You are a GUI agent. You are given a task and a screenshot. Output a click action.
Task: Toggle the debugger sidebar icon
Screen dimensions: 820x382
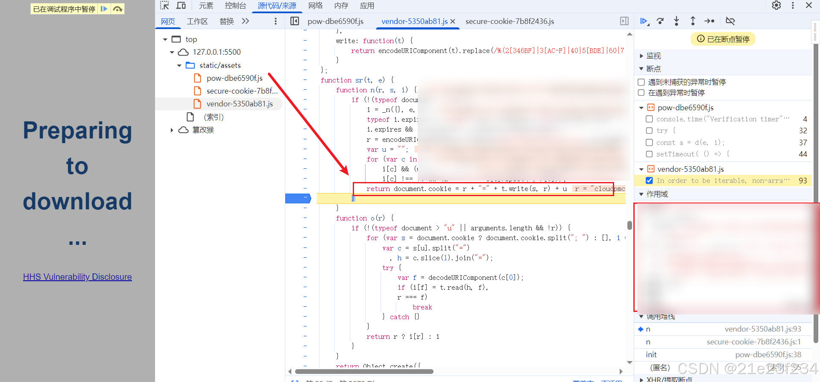click(624, 21)
